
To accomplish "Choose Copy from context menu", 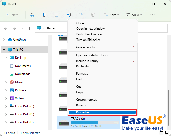I will (102, 92).
